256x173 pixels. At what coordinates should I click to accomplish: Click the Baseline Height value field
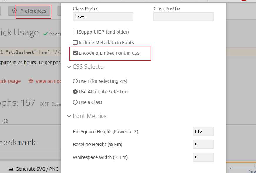coord(203,144)
